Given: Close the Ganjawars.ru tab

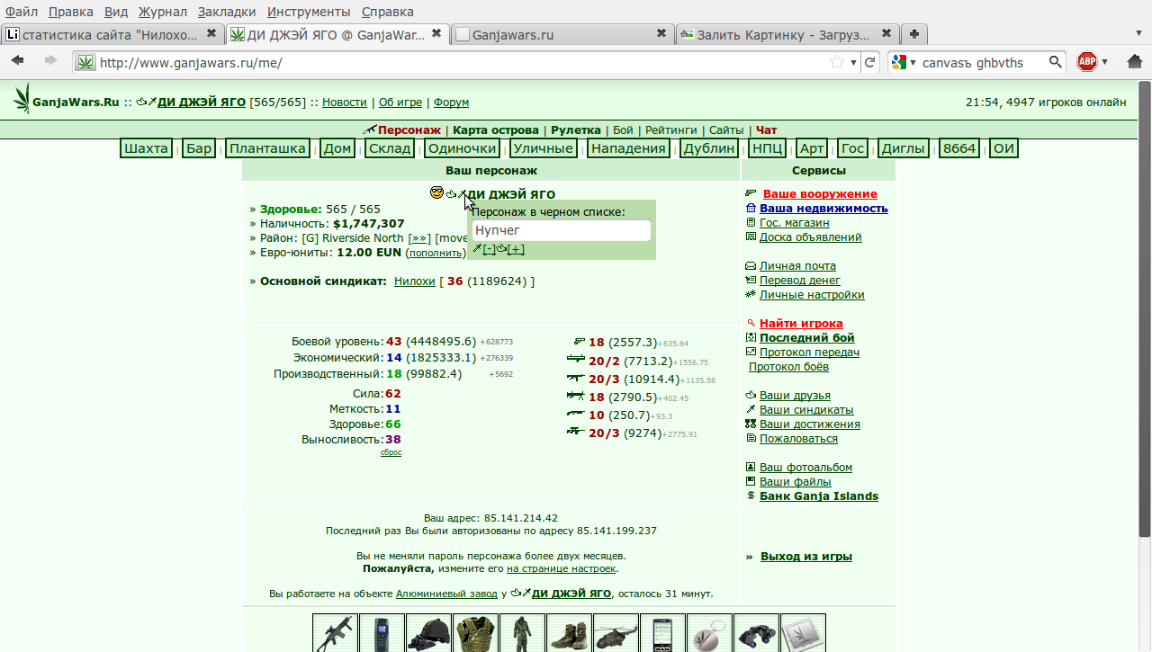Looking at the screenshot, I should [x=661, y=33].
